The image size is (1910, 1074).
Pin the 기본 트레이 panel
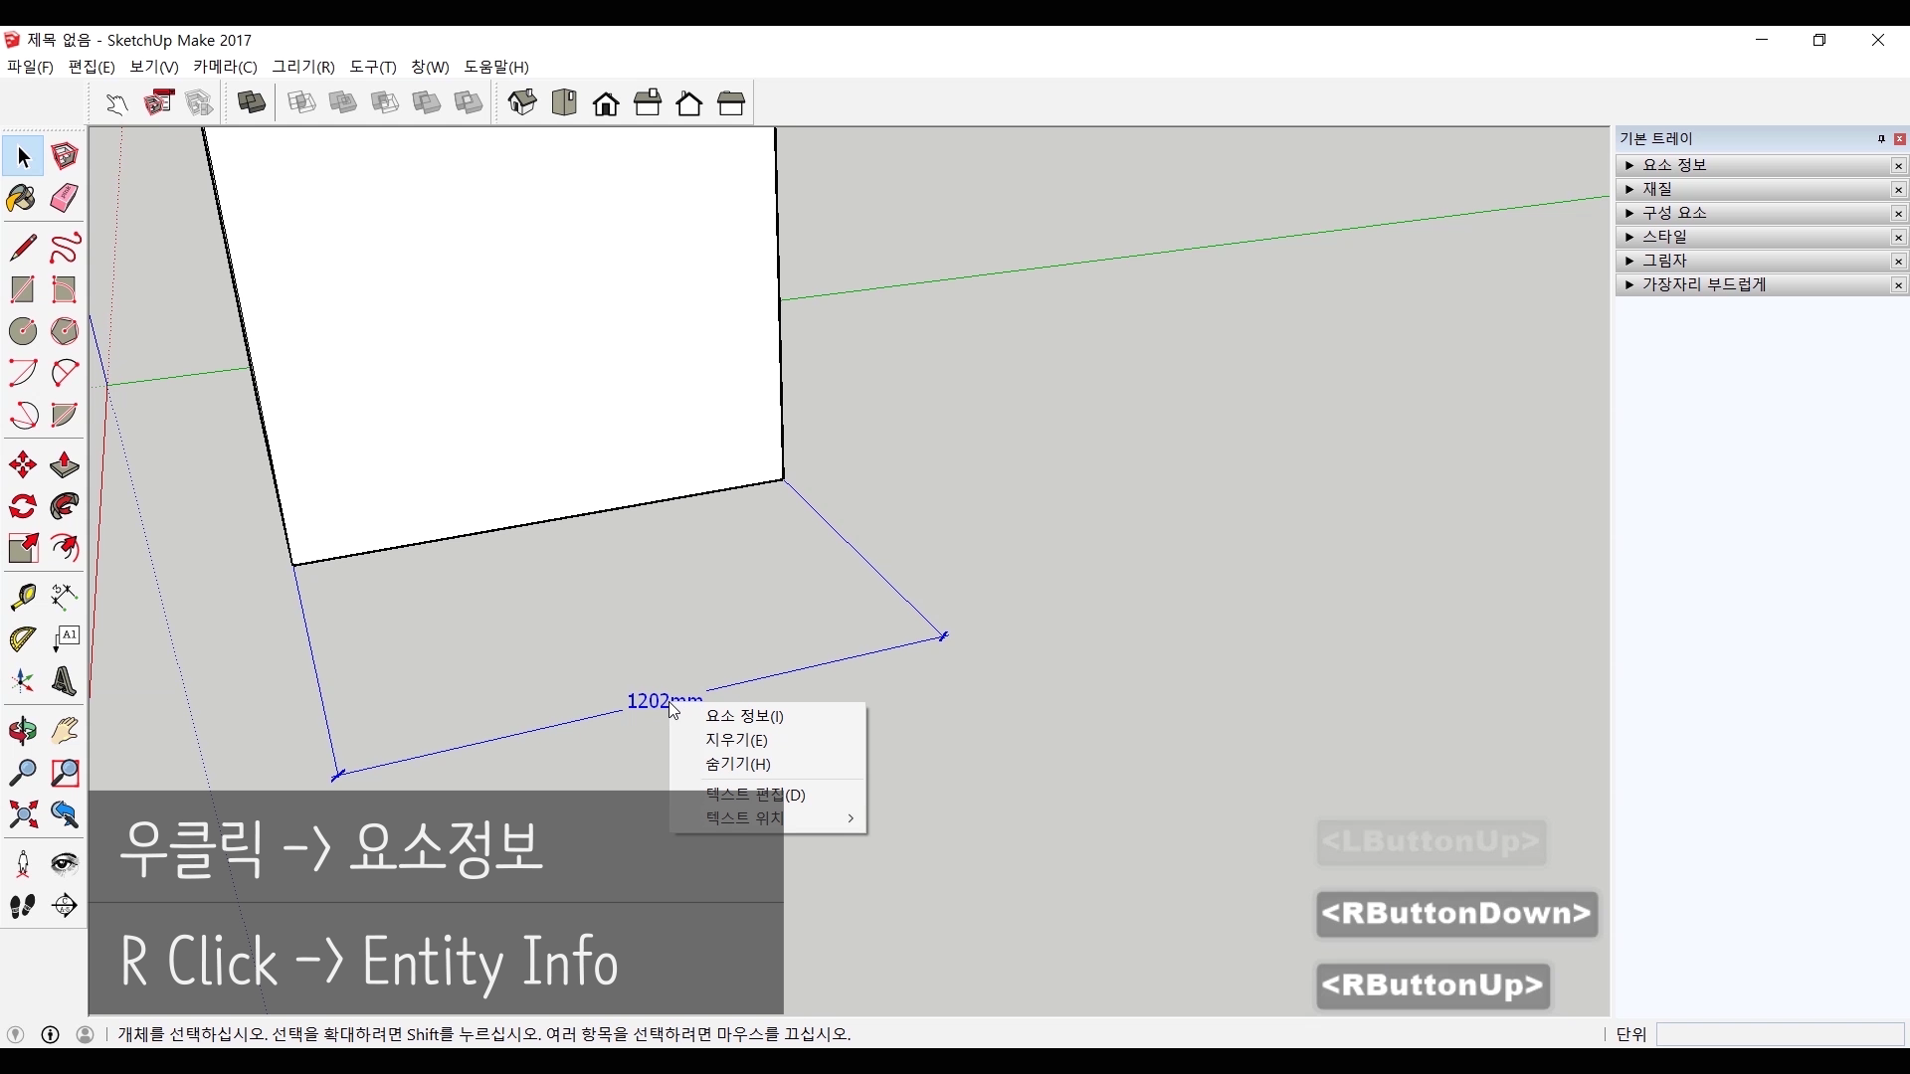tap(1881, 139)
